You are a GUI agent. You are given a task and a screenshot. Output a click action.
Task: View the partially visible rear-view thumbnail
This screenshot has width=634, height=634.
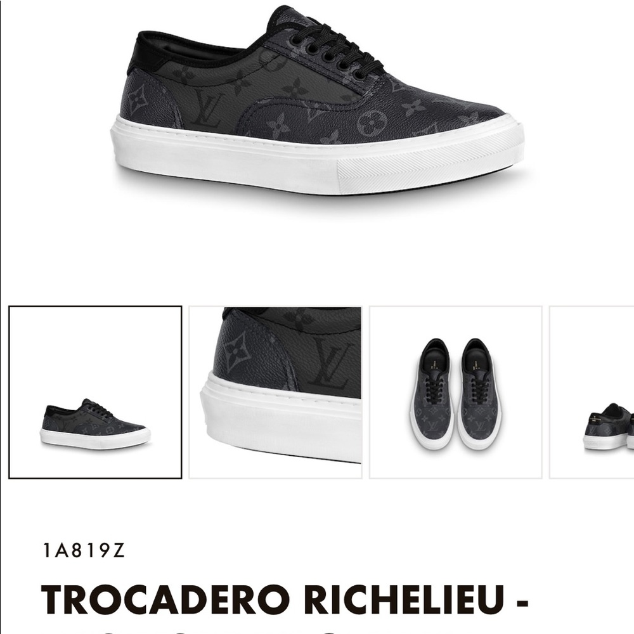pos(592,392)
